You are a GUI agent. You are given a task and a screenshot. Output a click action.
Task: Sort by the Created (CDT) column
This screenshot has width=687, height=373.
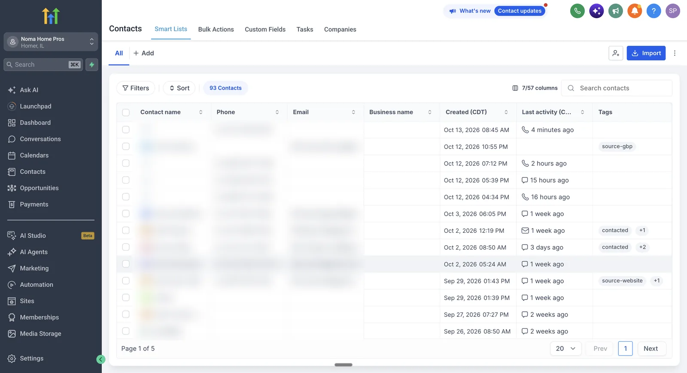tap(506, 112)
